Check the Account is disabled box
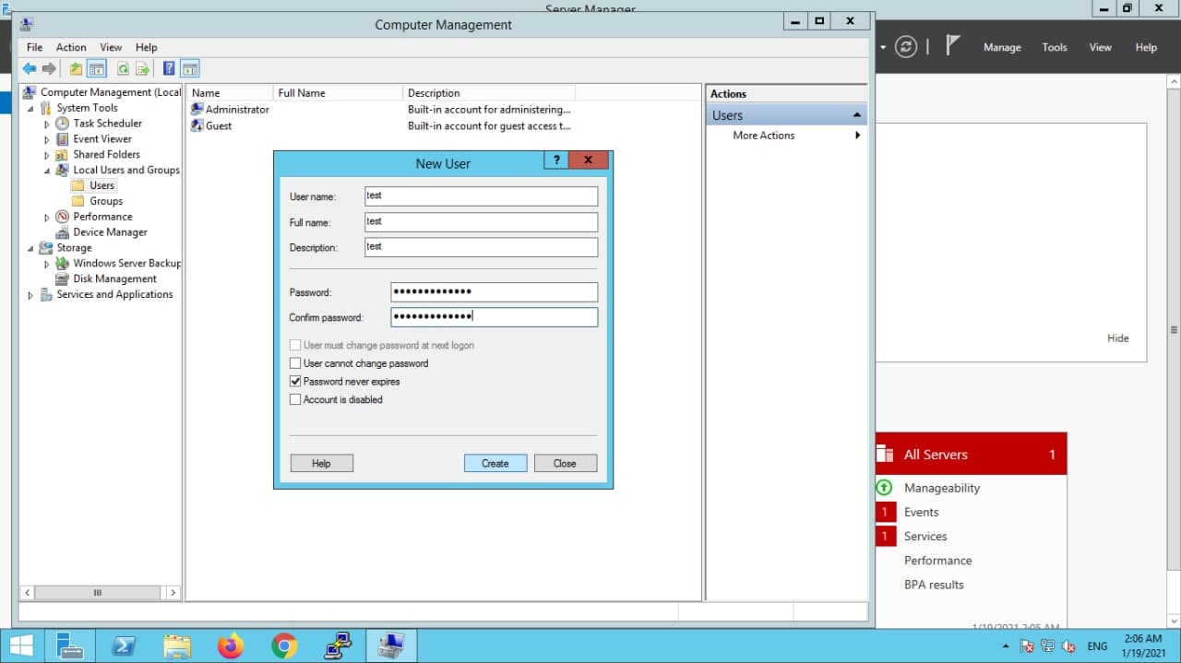 tap(295, 400)
